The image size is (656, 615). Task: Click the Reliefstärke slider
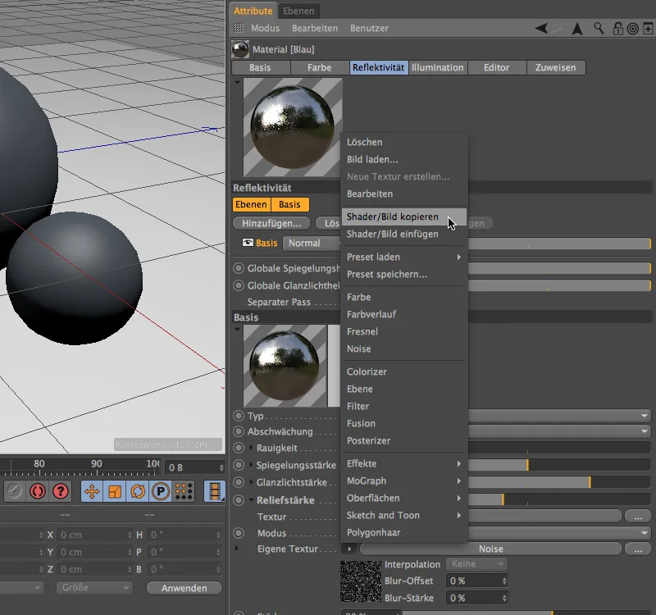pos(558,499)
